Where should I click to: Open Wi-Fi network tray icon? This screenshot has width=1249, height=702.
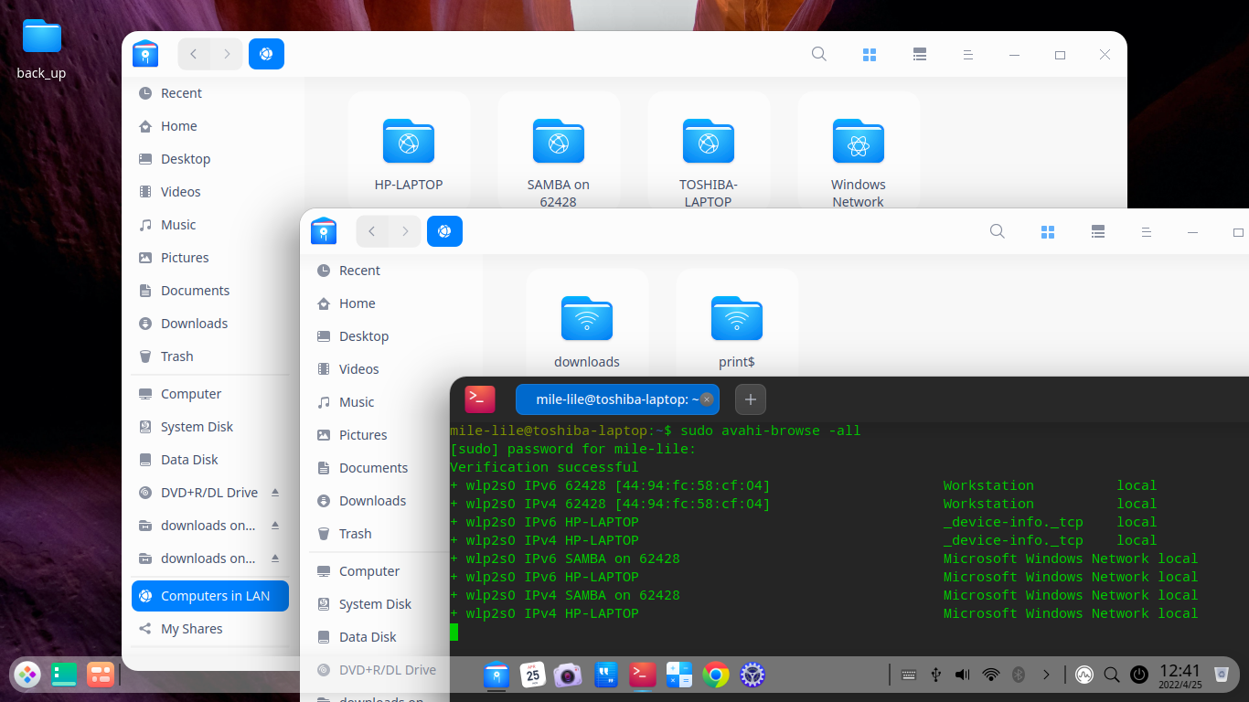coord(991,675)
